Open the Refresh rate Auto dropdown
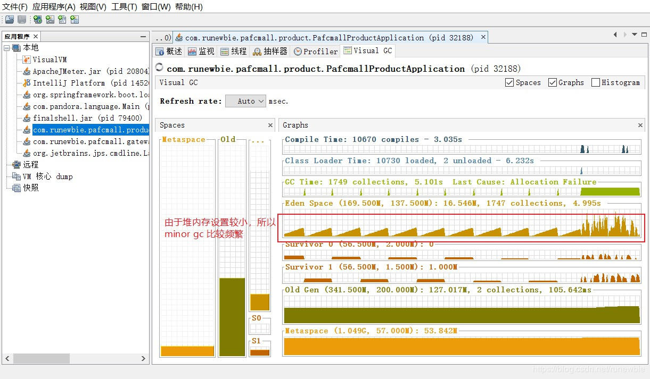The width and height of the screenshot is (650, 379). pos(245,101)
